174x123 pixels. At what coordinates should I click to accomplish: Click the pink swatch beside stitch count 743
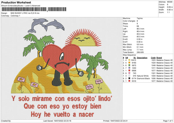click(129, 73)
